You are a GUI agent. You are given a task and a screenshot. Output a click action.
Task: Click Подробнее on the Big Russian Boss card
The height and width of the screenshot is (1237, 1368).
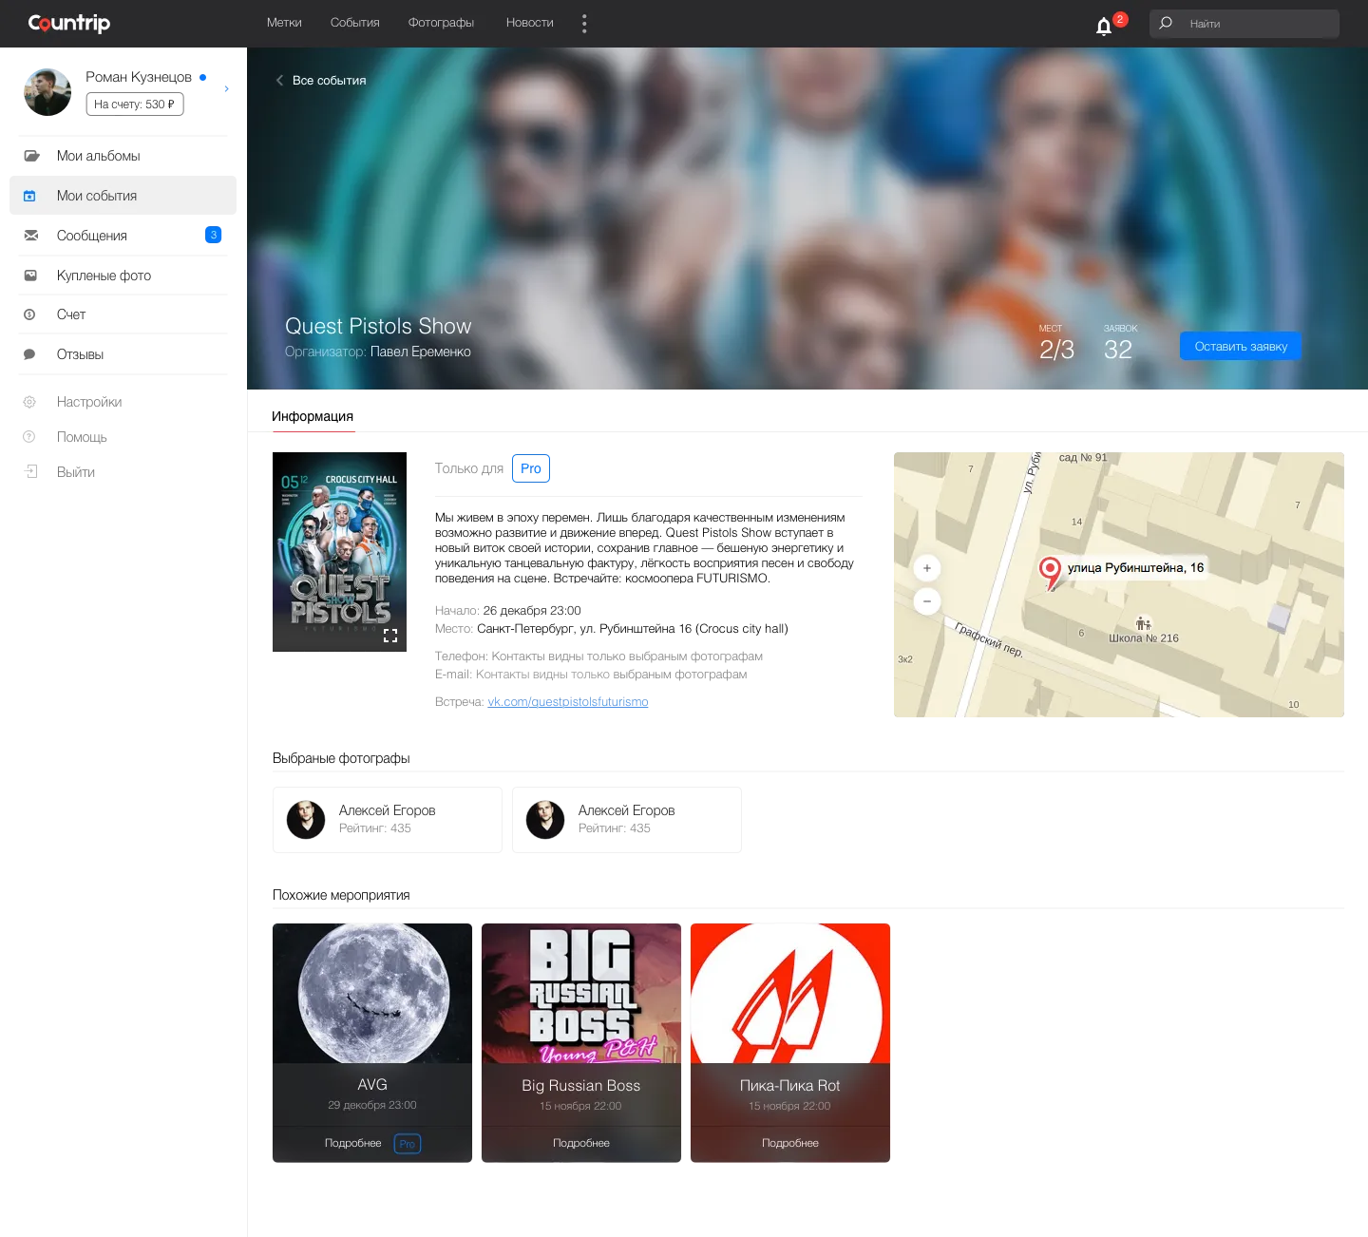click(581, 1143)
